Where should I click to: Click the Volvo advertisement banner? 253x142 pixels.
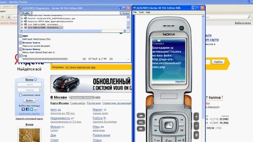point(91,84)
